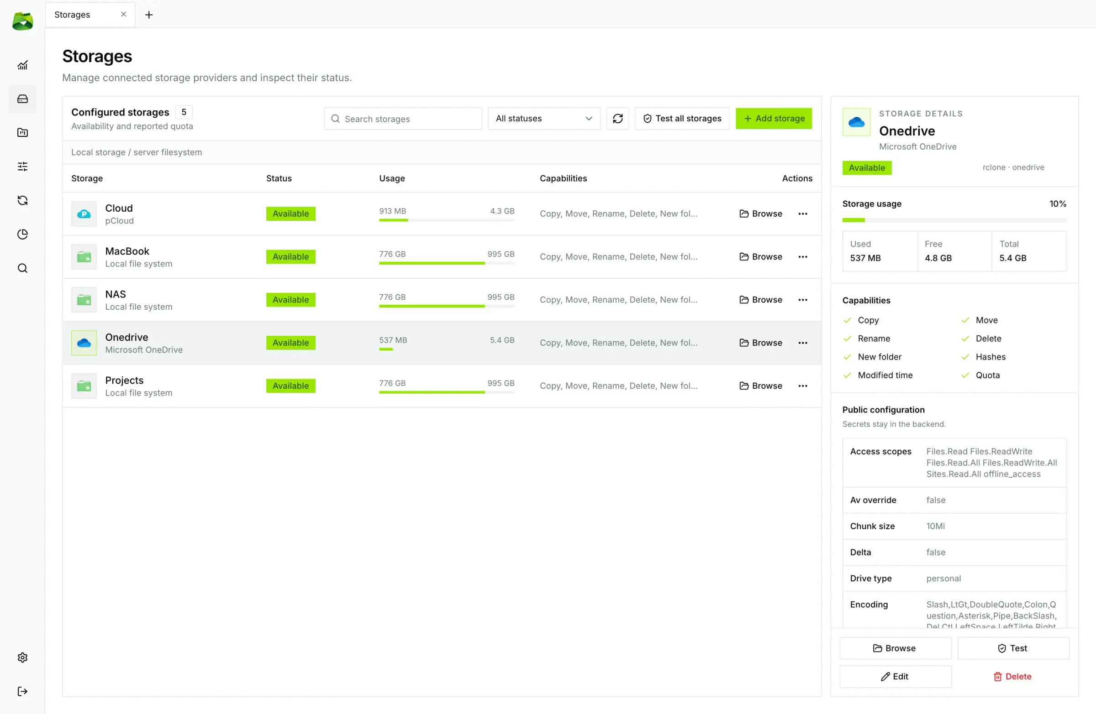Click Test in the details panel
This screenshot has width=1096, height=714.
[x=1013, y=648]
